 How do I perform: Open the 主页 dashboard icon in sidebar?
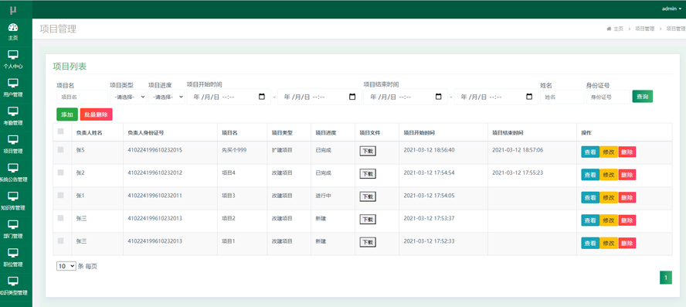pyautogui.click(x=13, y=28)
